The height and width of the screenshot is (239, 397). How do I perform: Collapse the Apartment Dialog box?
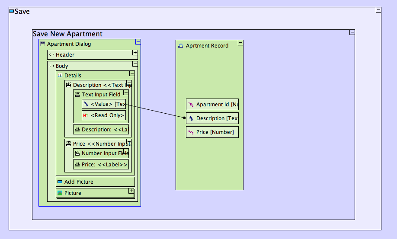(x=138, y=42)
